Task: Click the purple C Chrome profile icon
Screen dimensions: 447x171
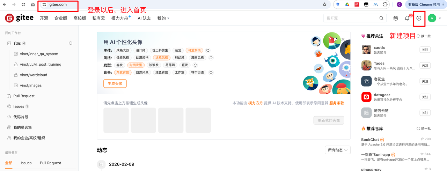Action: pyautogui.click(x=399, y=5)
